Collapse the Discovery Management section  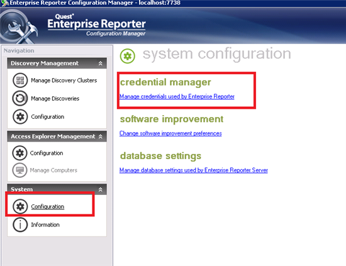coord(101,64)
